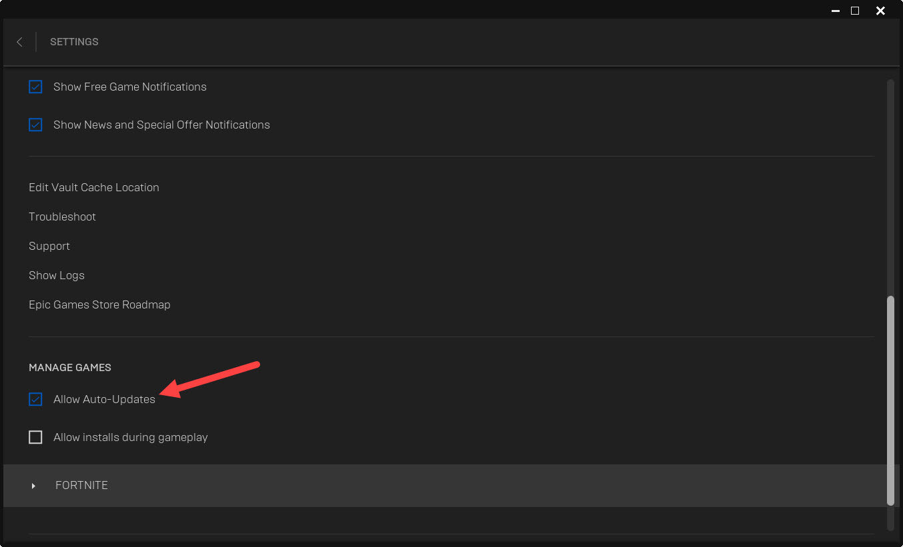Close the Epic Games Launcher window
The height and width of the screenshot is (547, 903).
(880, 11)
